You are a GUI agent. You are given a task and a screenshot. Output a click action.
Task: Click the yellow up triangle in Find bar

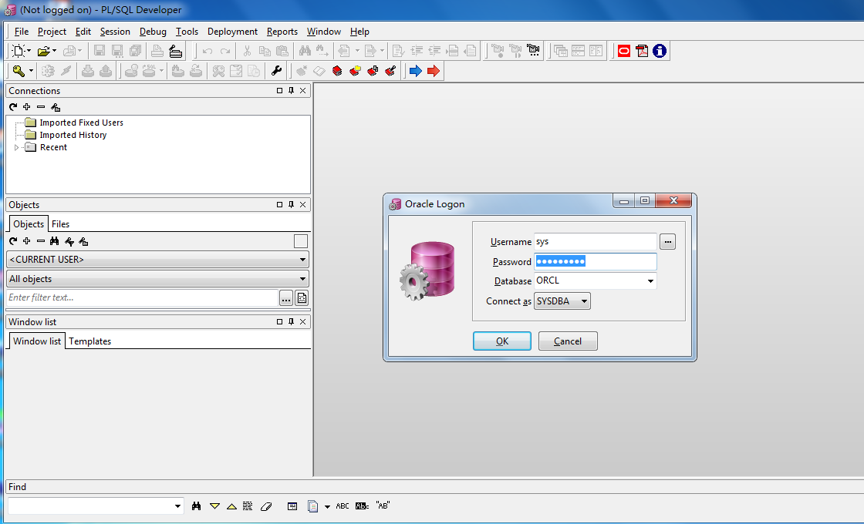click(x=232, y=506)
